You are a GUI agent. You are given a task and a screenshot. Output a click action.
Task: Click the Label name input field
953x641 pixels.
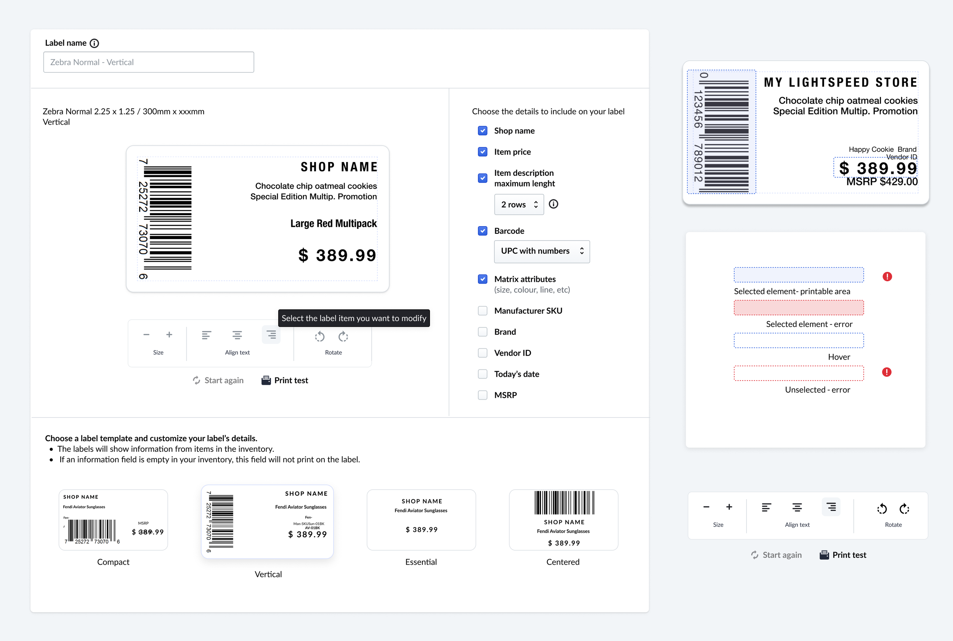point(149,62)
